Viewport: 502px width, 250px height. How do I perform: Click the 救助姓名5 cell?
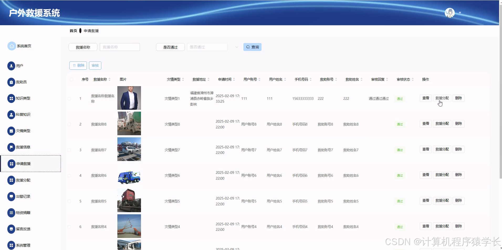(x=351, y=201)
